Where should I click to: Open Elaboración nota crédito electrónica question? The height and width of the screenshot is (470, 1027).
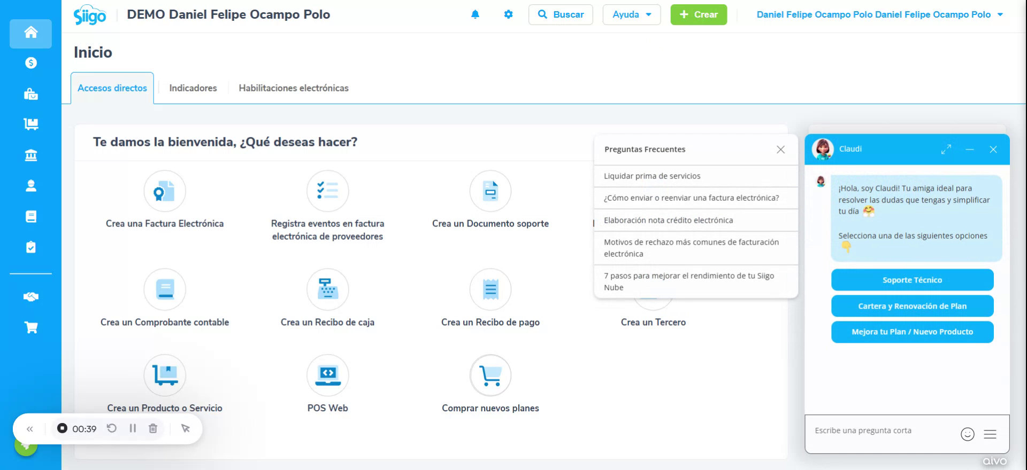click(696, 220)
